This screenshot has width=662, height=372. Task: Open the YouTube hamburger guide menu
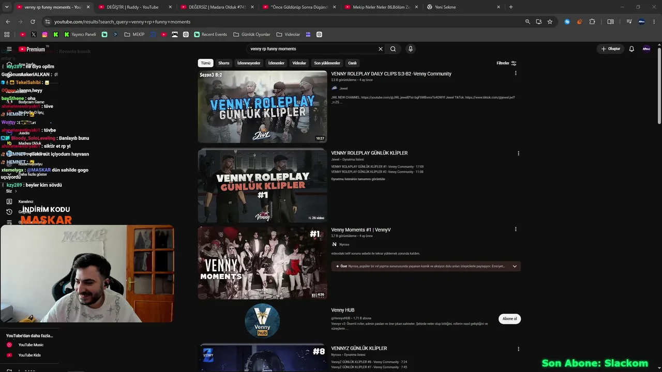pos(9,49)
